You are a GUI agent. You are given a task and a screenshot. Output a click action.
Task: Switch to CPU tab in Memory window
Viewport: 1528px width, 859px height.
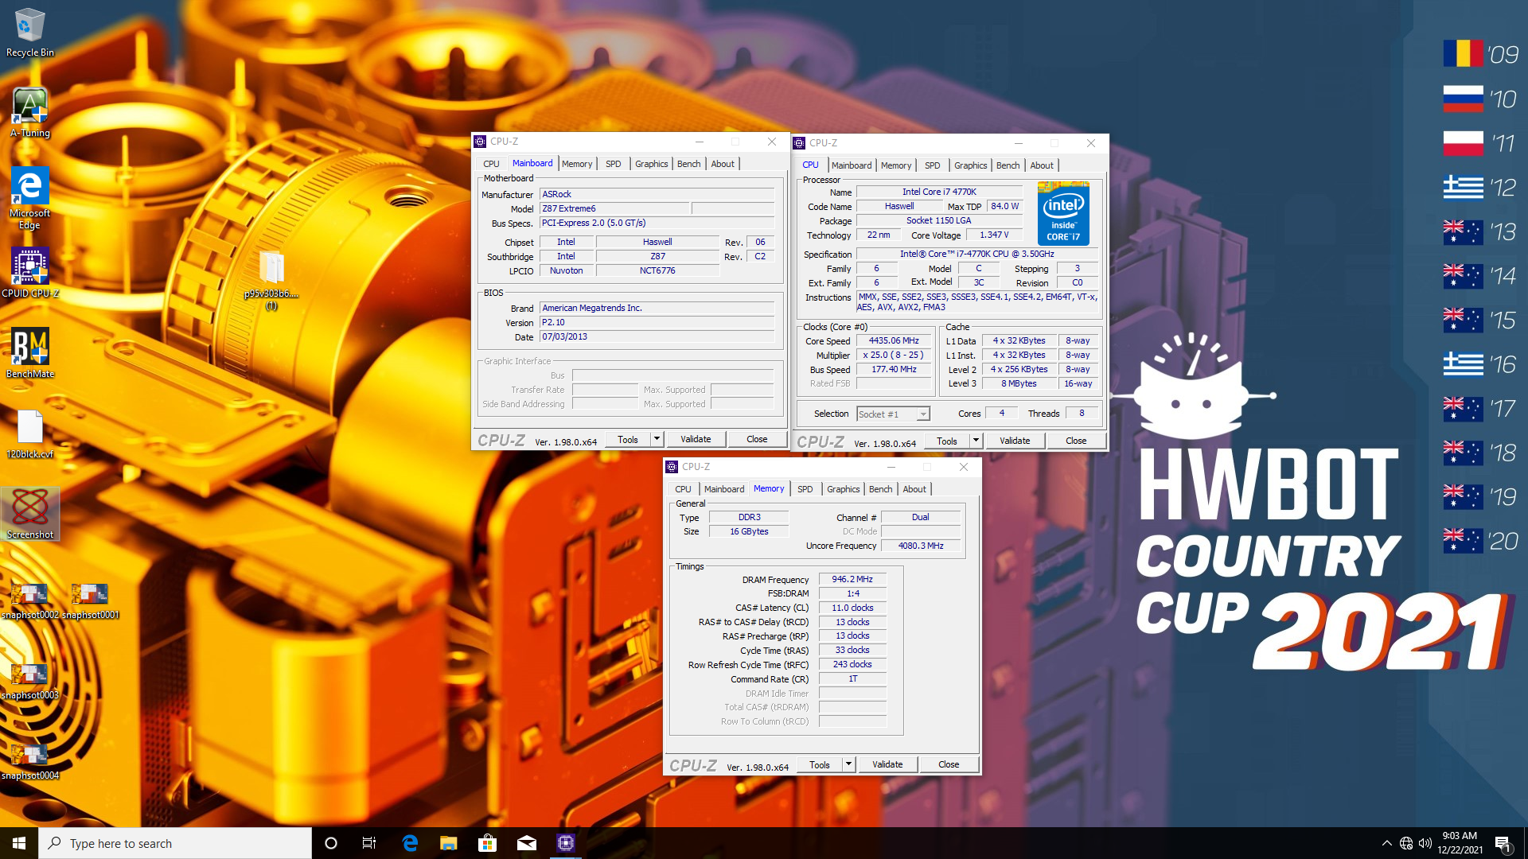tap(683, 489)
